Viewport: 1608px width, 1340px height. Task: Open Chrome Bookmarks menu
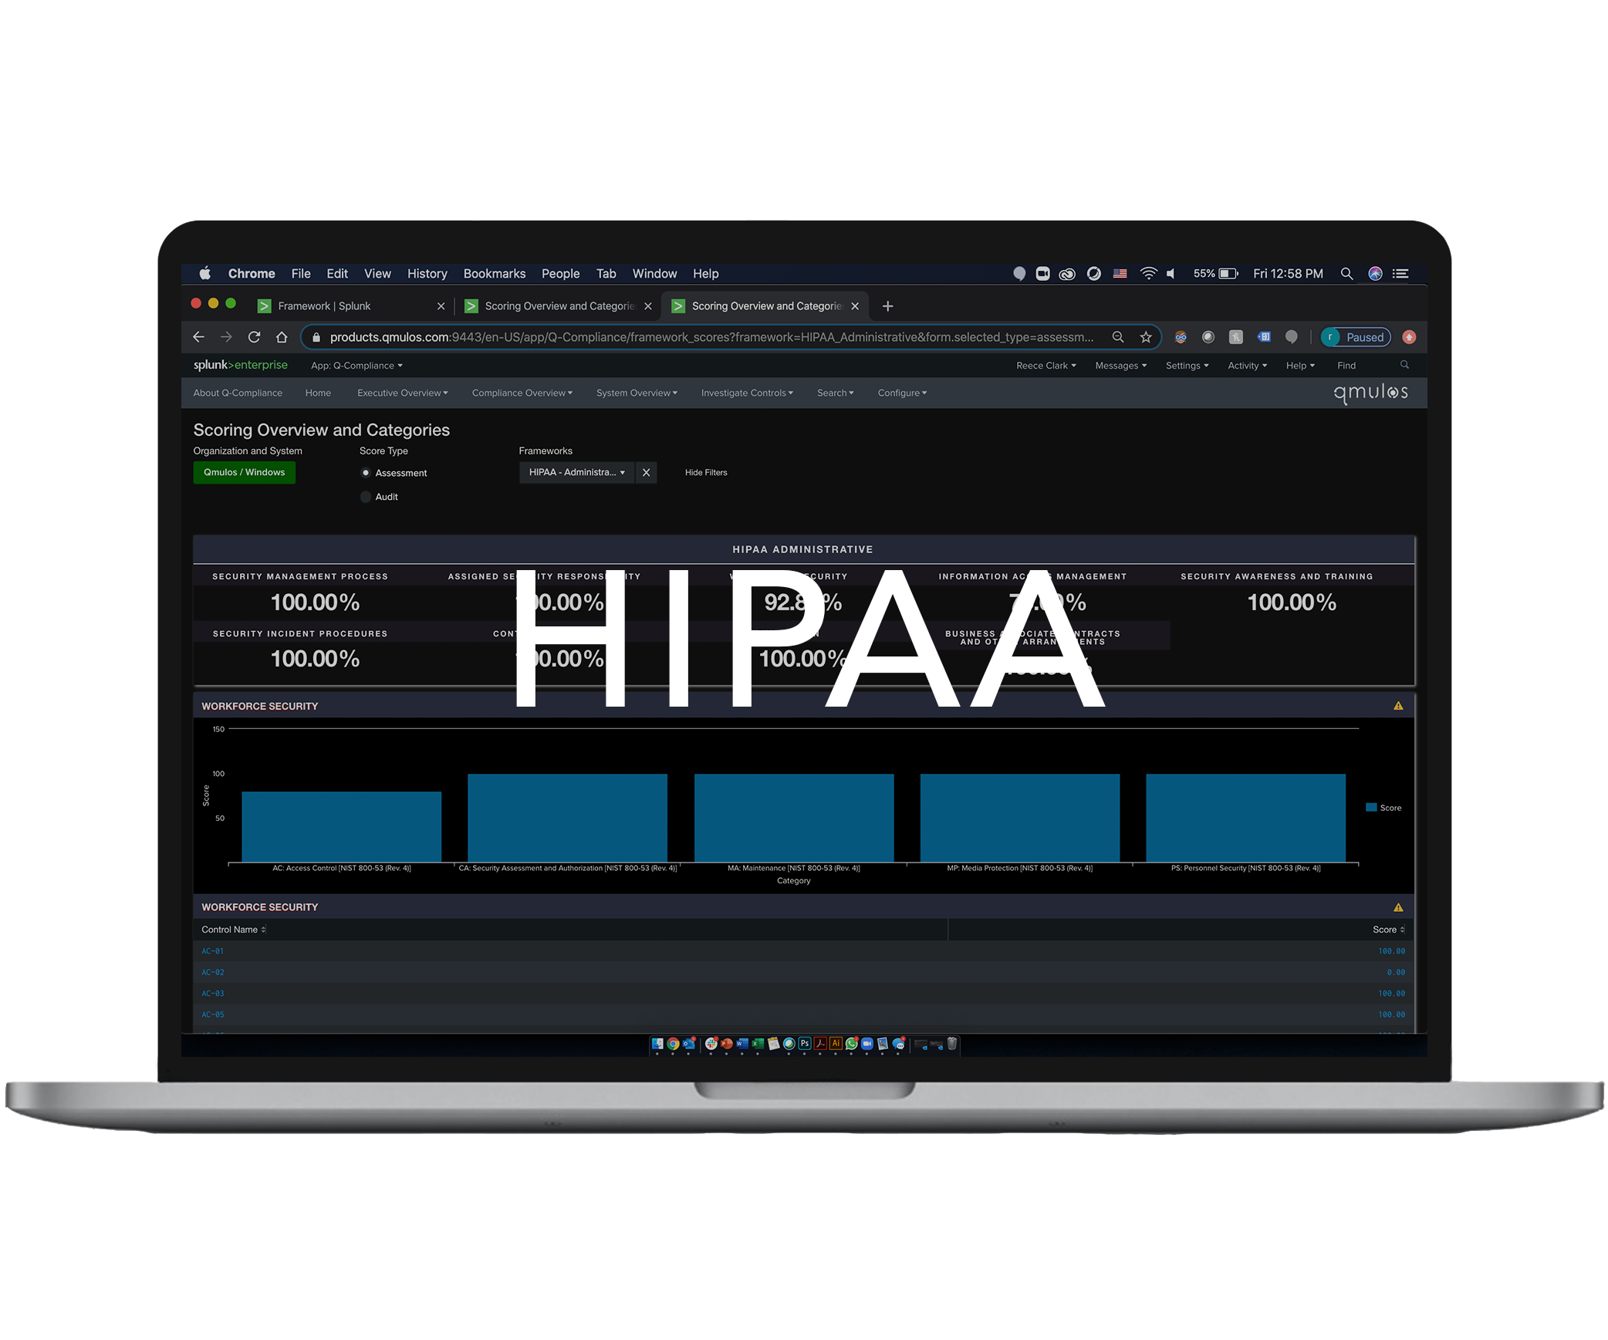click(494, 274)
